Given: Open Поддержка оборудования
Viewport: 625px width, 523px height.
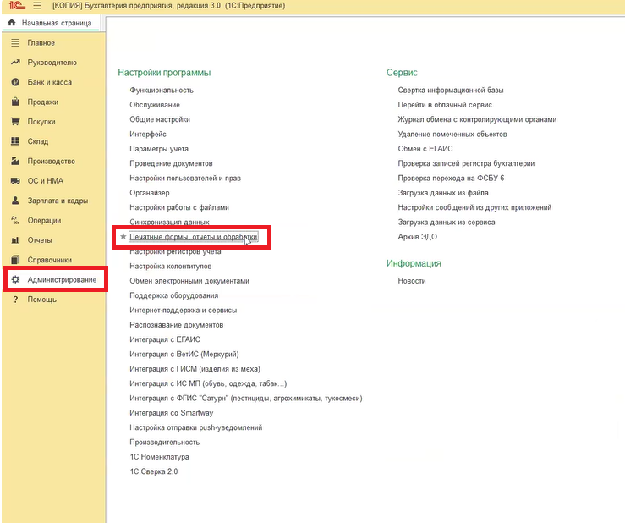Looking at the screenshot, I should [173, 295].
